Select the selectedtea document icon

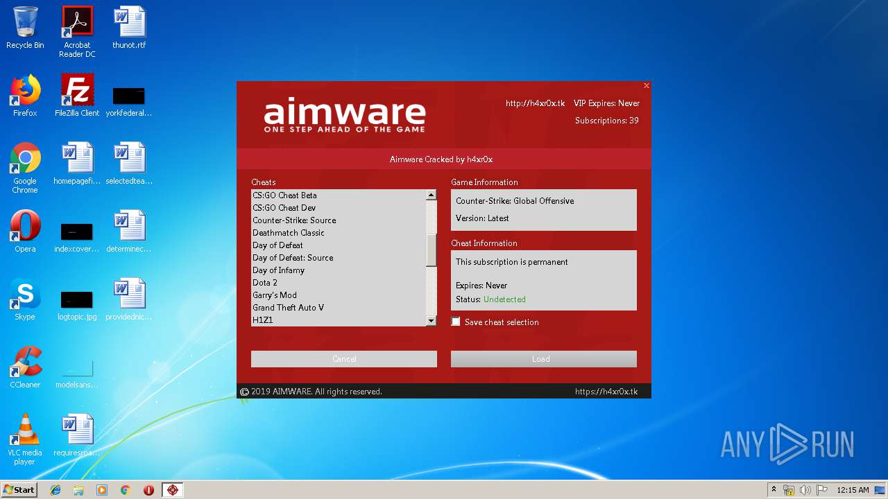click(129, 164)
